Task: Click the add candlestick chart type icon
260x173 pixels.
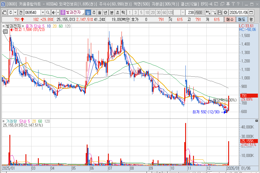Action: pos(208,12)
